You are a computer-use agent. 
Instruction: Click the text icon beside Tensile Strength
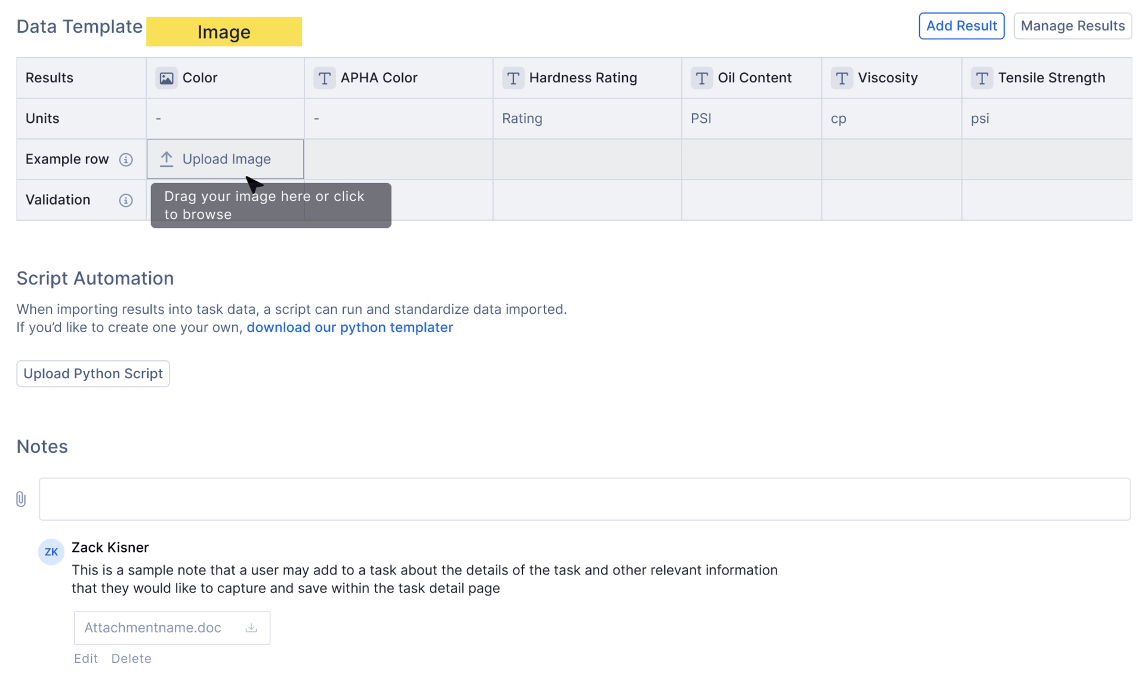pyautogui.click(x=982, y=78)
